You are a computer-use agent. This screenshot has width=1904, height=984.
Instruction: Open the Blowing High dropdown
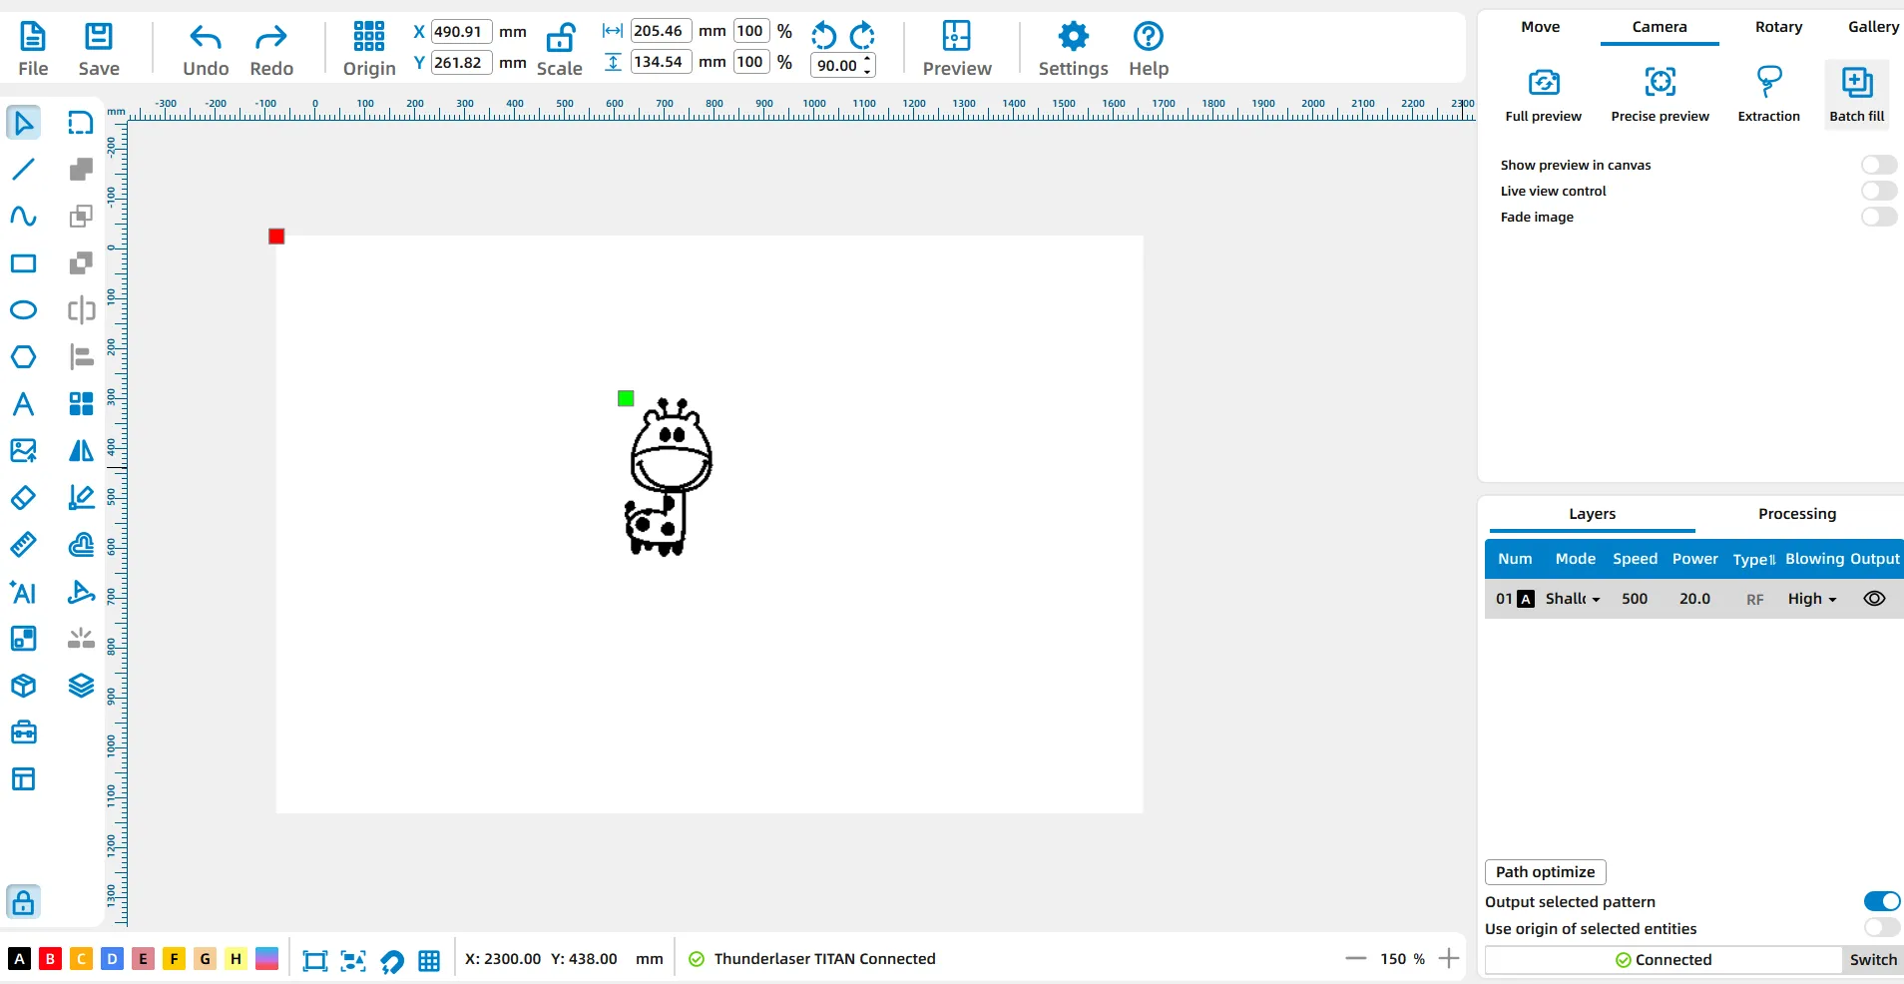(1811, 599)
